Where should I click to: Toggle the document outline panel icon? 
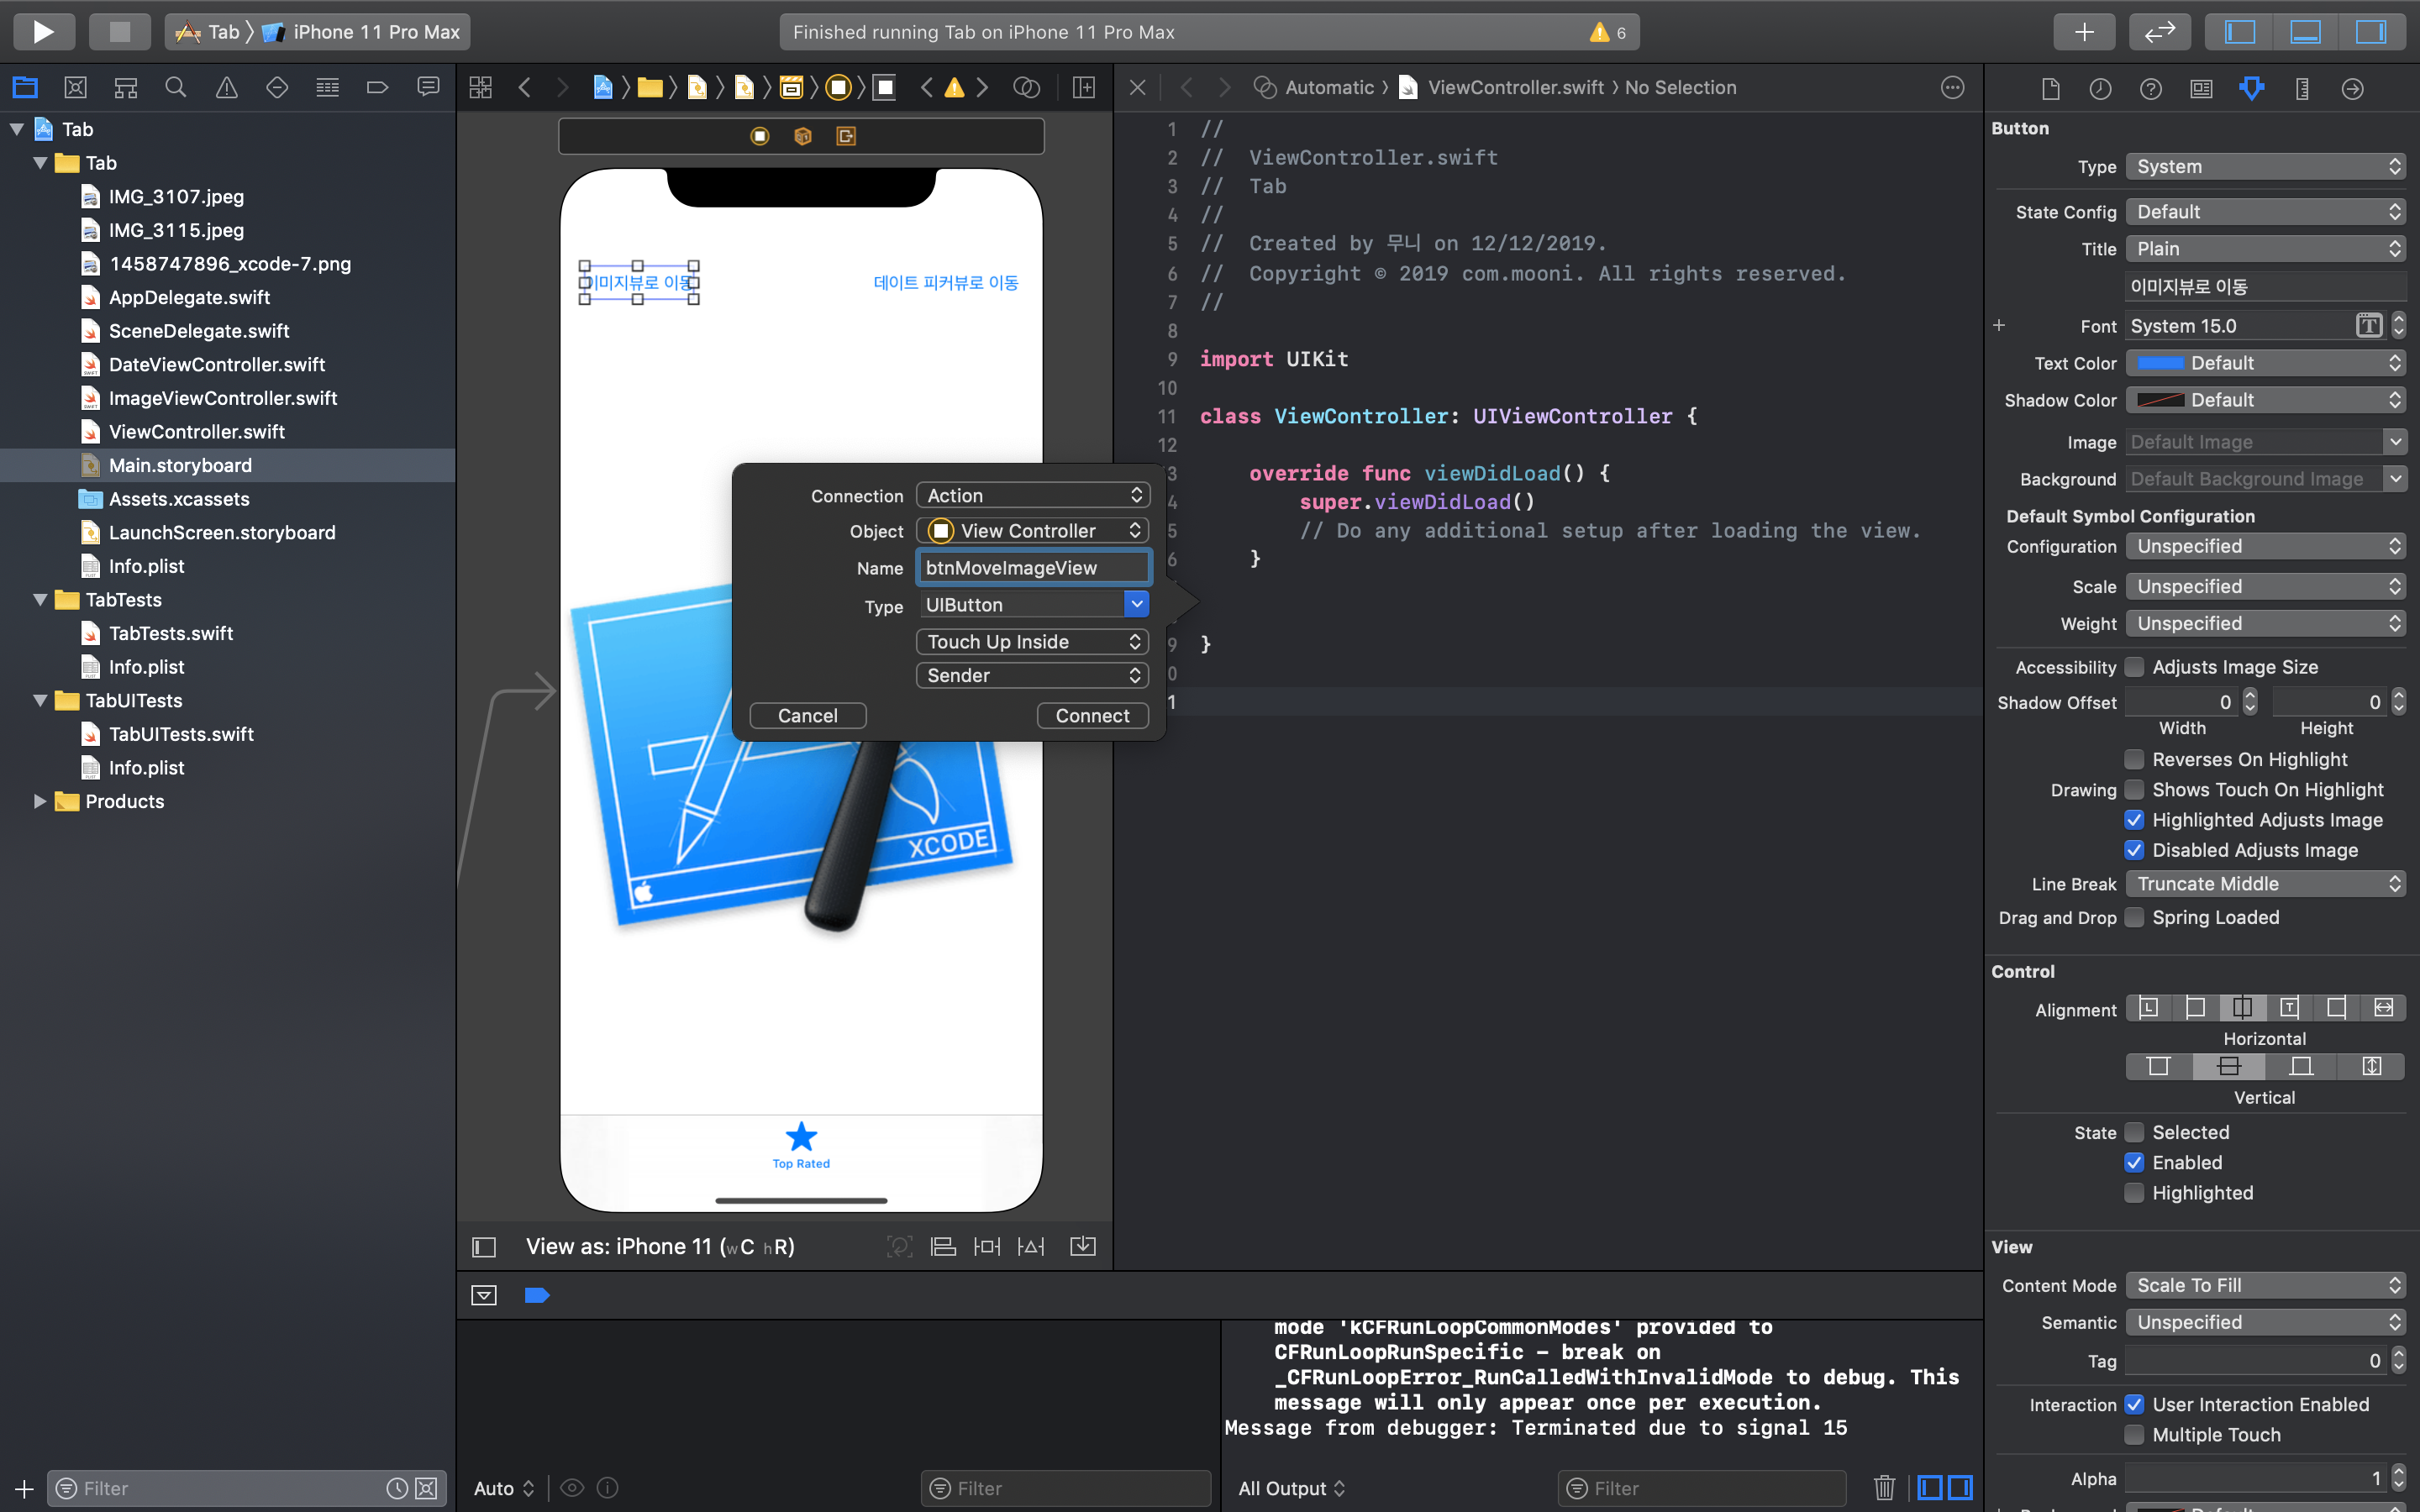click(x=484, y=1247)
